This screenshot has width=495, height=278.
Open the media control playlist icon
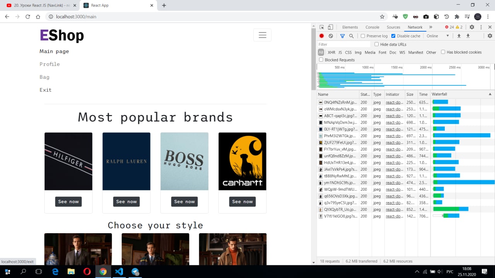(467, 17)
